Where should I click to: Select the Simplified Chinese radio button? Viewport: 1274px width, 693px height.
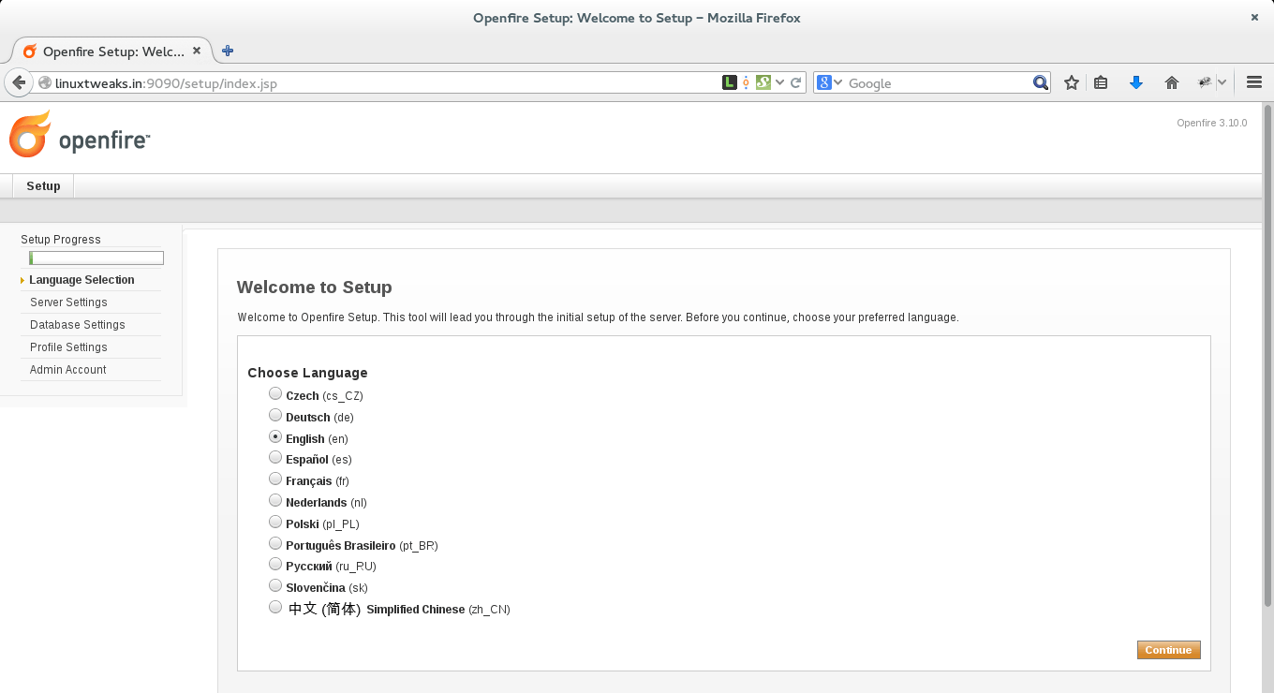click(x=275, y=607)
